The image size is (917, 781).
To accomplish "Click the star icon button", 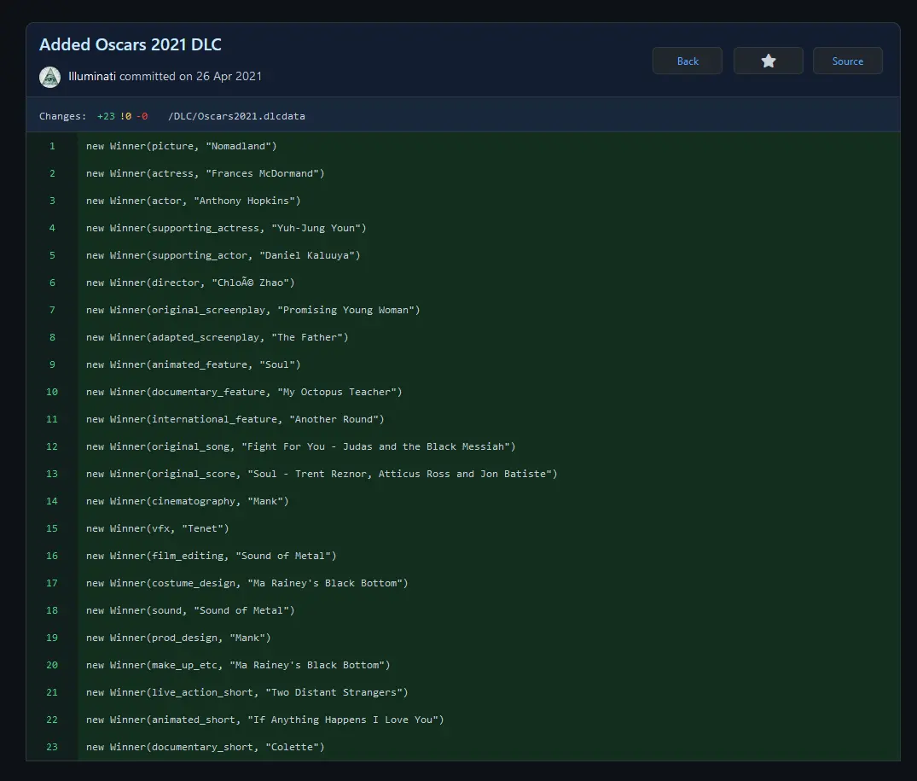I will pyautogui.click(x=768, y=61).
